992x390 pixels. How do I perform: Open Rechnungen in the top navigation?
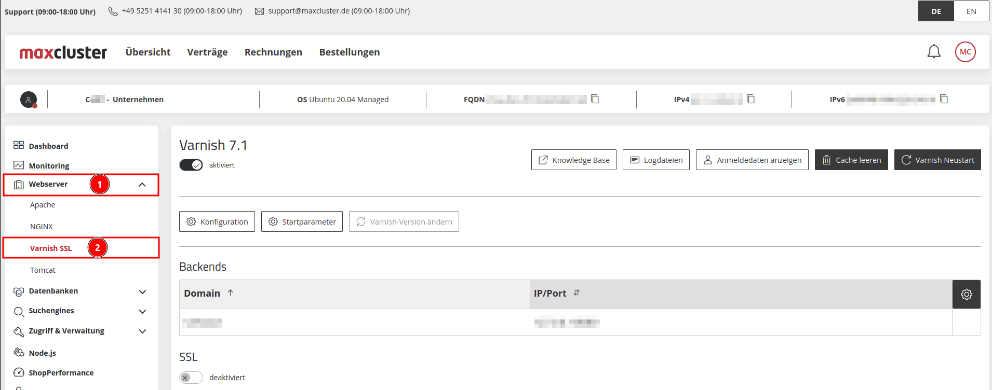[273, 52]
